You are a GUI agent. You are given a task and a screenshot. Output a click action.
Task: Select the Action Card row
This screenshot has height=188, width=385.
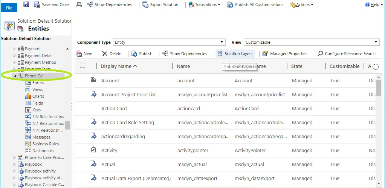[x=225, y=108]
